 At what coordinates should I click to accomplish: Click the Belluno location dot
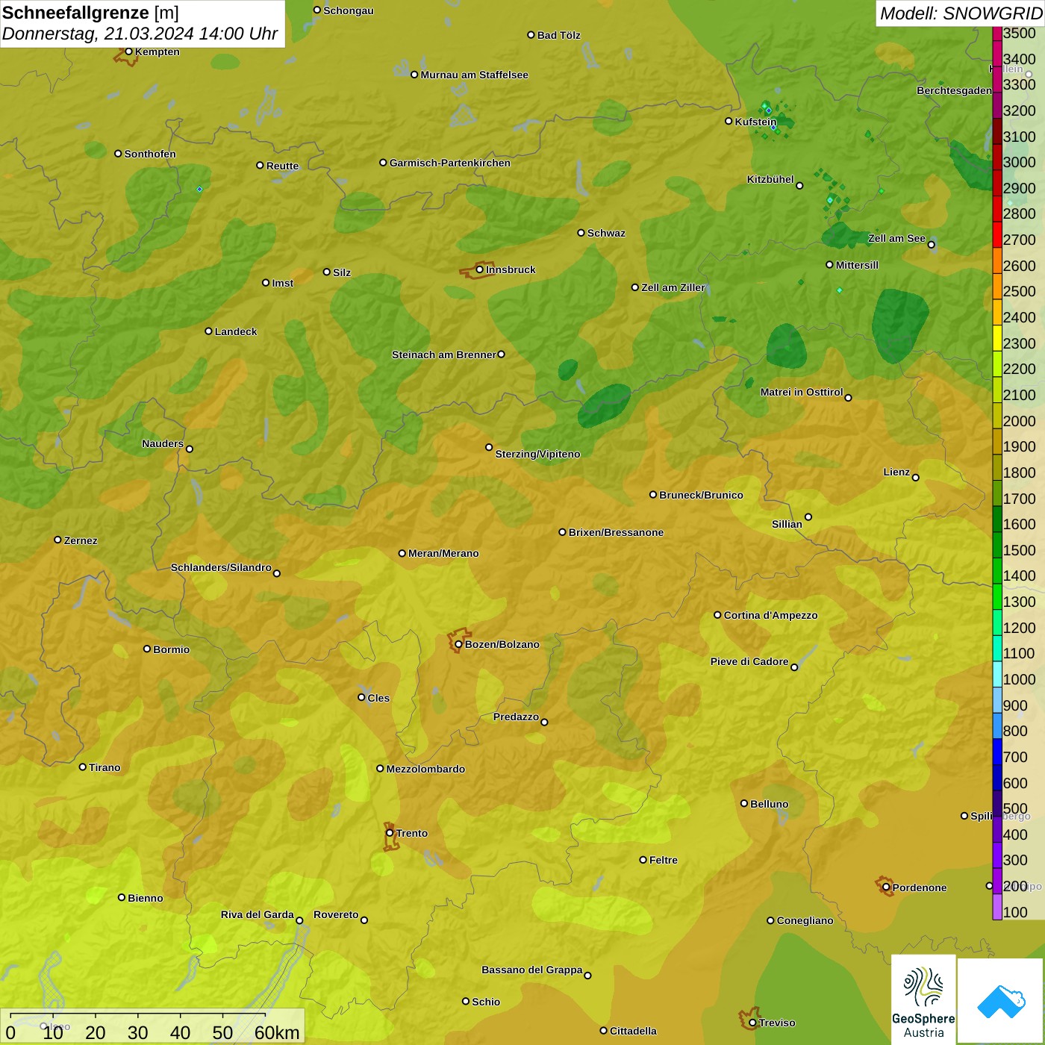[743, 803]
